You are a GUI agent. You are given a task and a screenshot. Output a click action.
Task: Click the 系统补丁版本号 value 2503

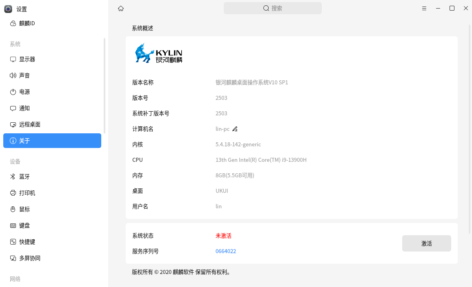(x=221, y=114)
